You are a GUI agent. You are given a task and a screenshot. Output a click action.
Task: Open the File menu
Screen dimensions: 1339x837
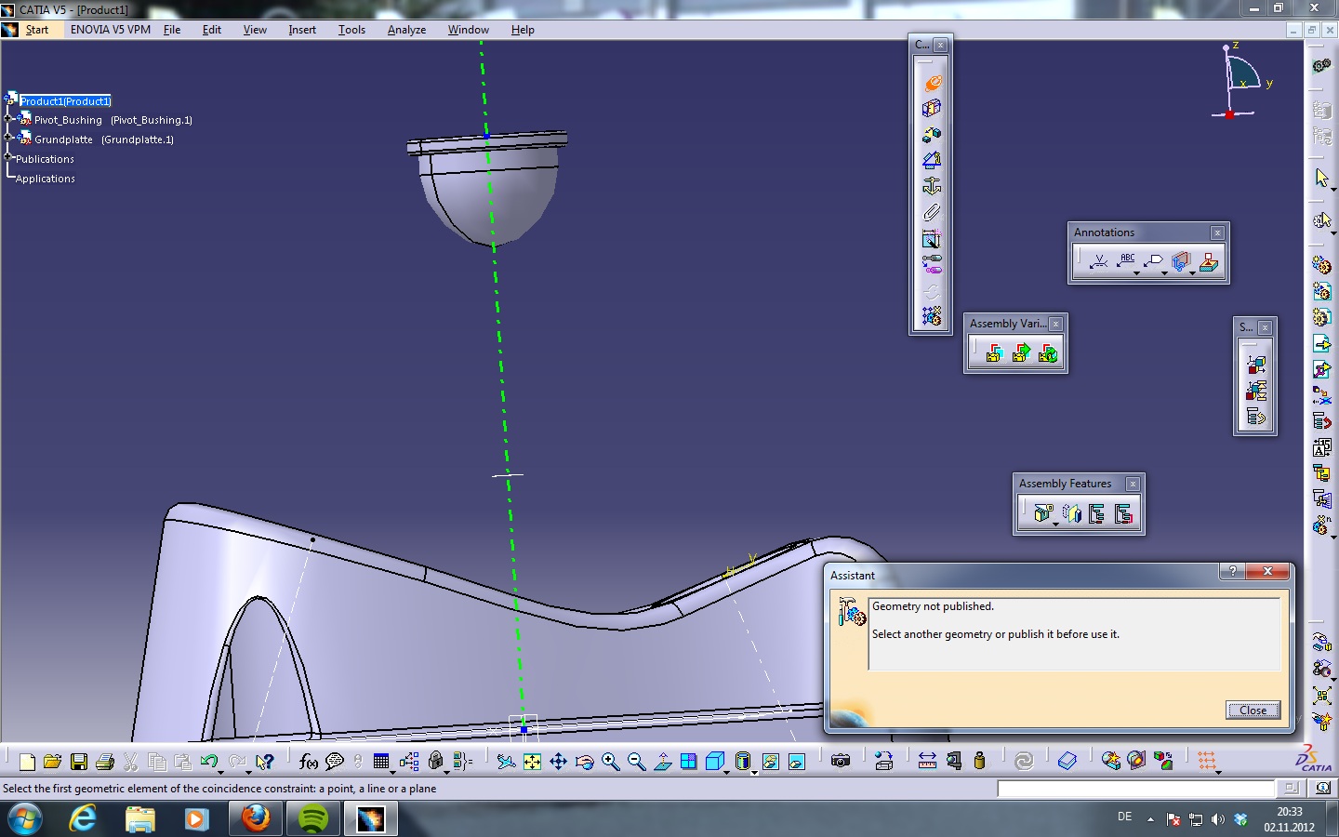[x=172, y=30]
